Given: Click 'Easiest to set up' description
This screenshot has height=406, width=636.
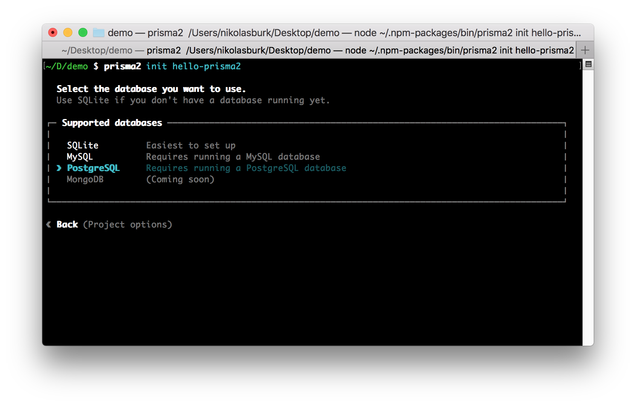Looking at the screenshot, I should pyautogui.click(x=191, y=145).
